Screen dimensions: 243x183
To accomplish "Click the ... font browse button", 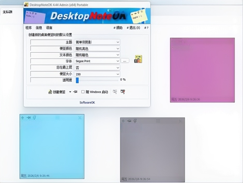I will (125, 61).
